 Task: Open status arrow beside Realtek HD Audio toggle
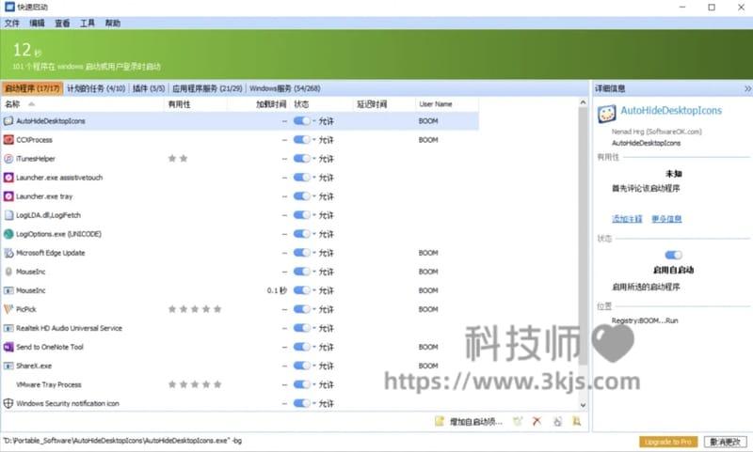point(314,328)
